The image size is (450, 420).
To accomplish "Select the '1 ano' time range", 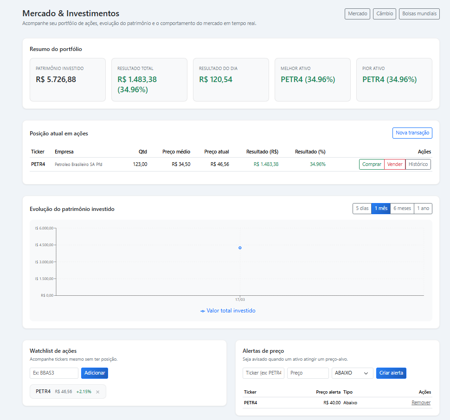I will pyautogui.click(x=423, y=208).
